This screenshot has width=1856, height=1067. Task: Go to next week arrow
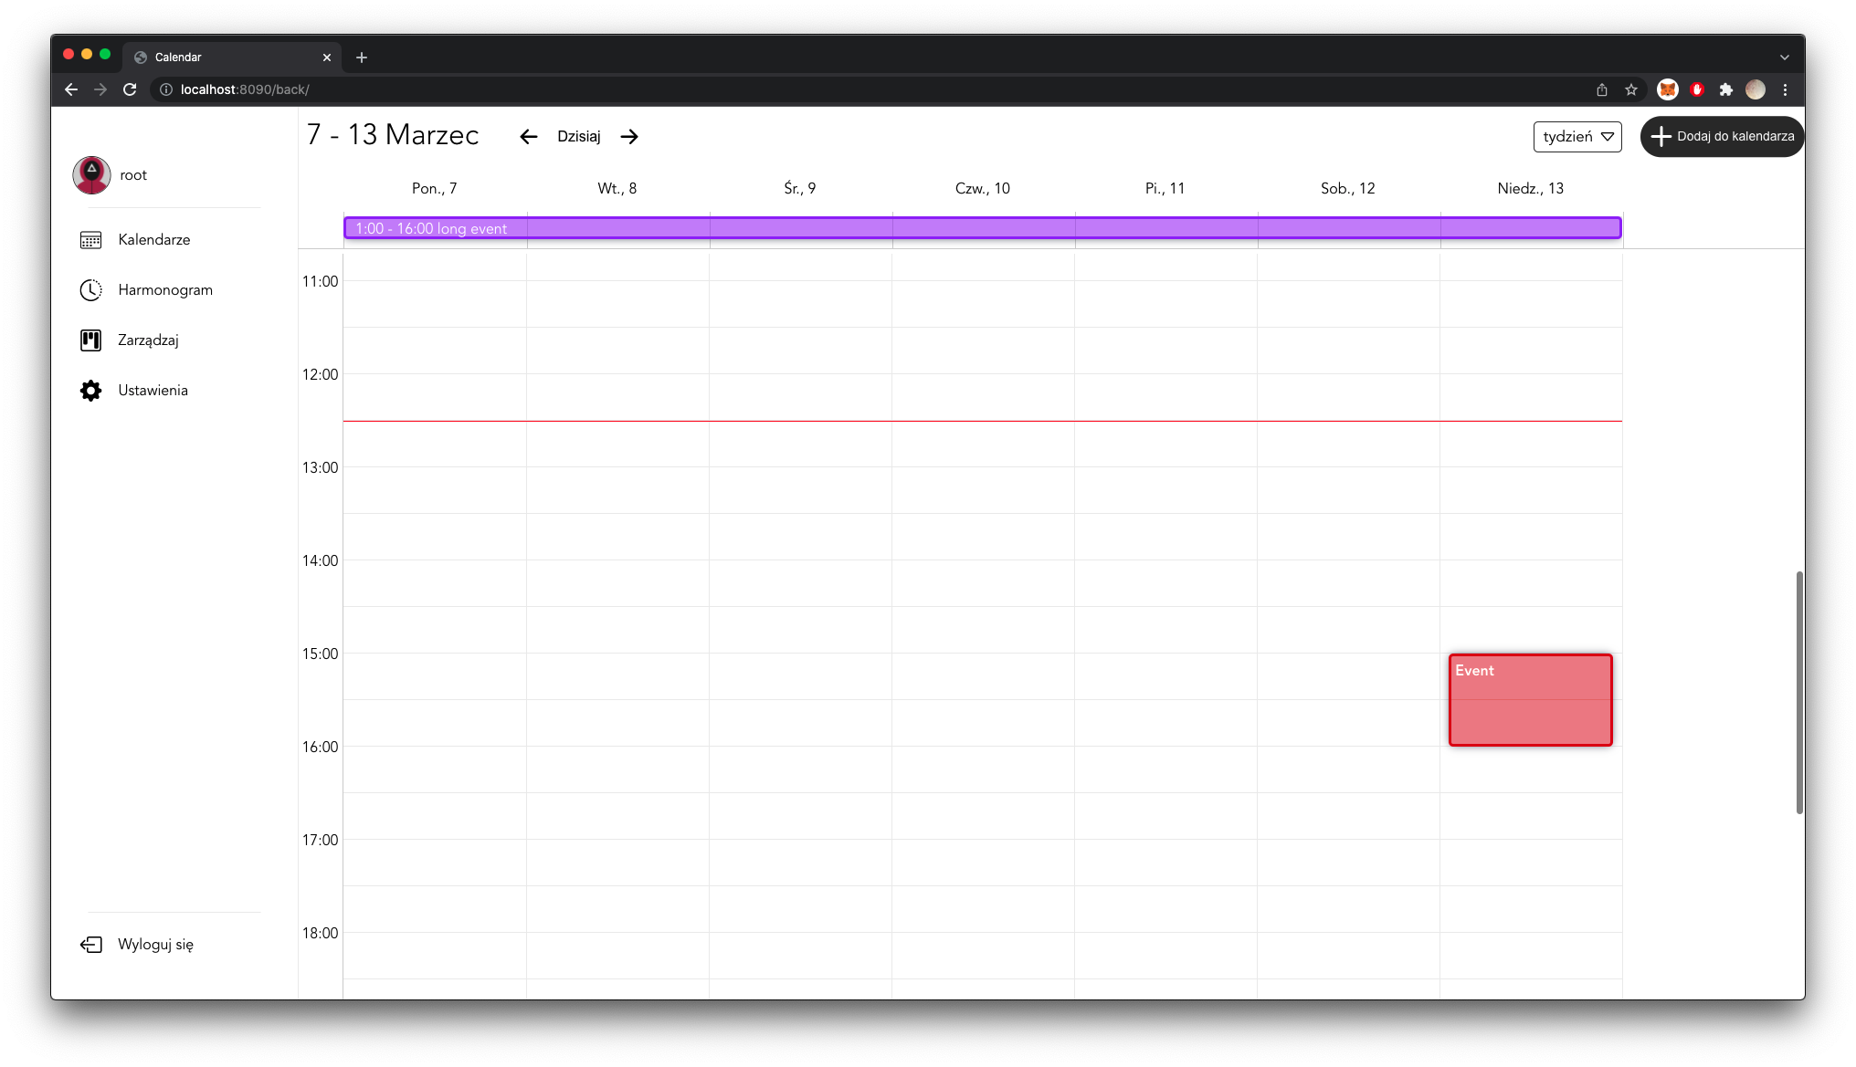pyautogui.click(x=629, y=137)
